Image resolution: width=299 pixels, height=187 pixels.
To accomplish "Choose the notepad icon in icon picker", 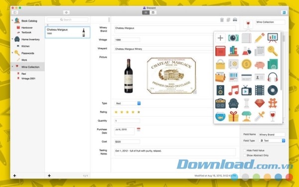I will click(247, 38).
